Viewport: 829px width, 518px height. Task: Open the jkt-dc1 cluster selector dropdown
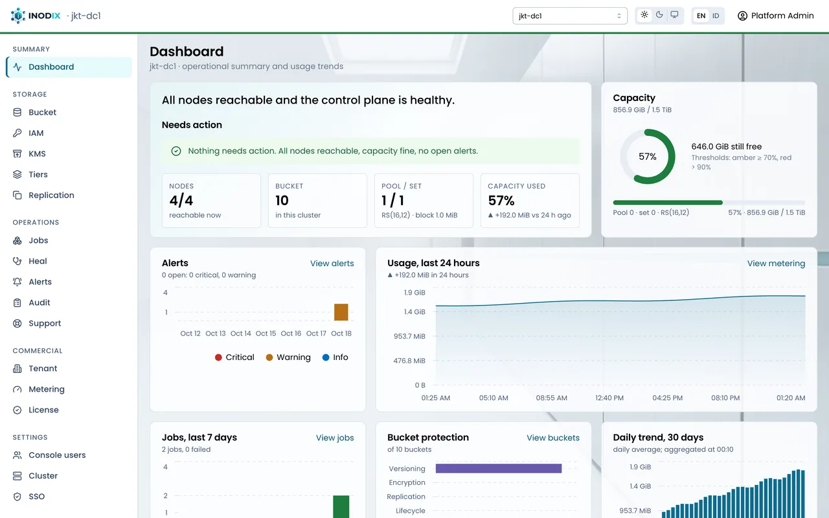[570, 16]
